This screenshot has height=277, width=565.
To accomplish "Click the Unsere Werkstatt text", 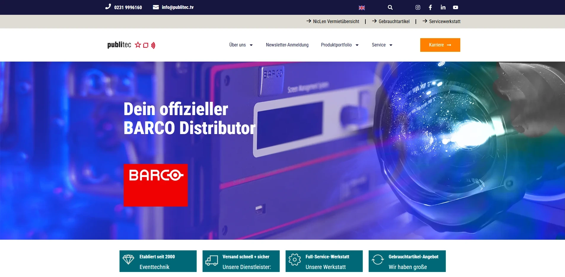I will (x=326, y=267).
